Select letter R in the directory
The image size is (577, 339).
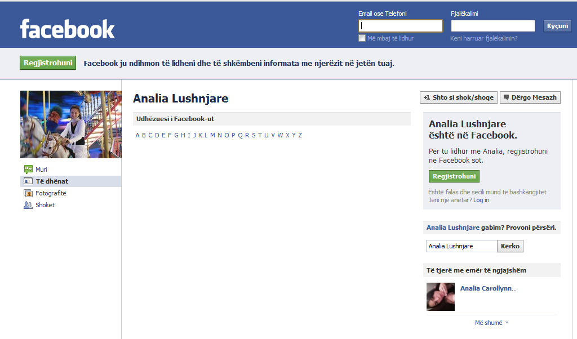pyautogui.click(x=247, y=135)
